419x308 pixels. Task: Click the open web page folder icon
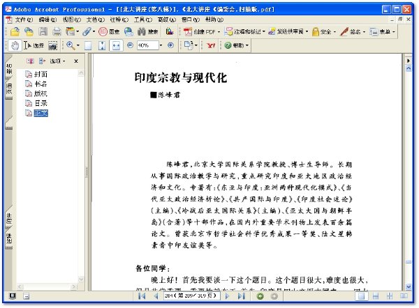[x=29, y=32]
